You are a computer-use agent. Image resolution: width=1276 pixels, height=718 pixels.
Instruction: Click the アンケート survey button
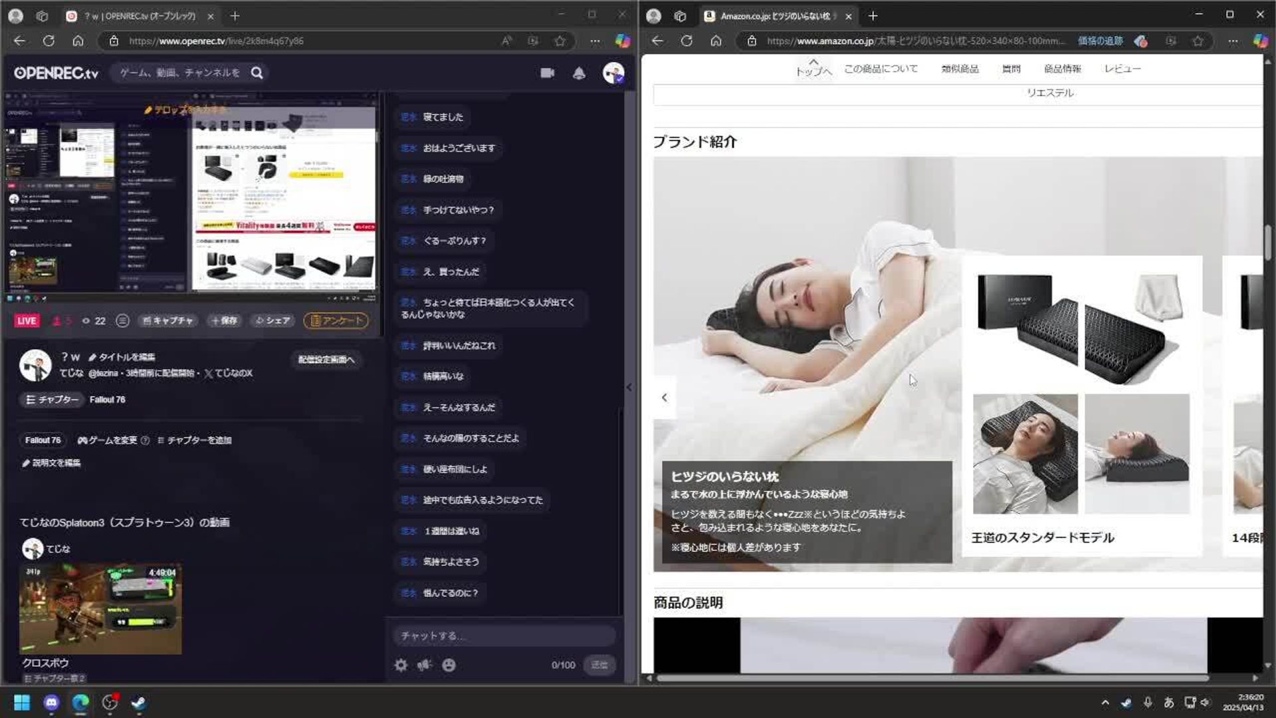(x=336, y=321)
